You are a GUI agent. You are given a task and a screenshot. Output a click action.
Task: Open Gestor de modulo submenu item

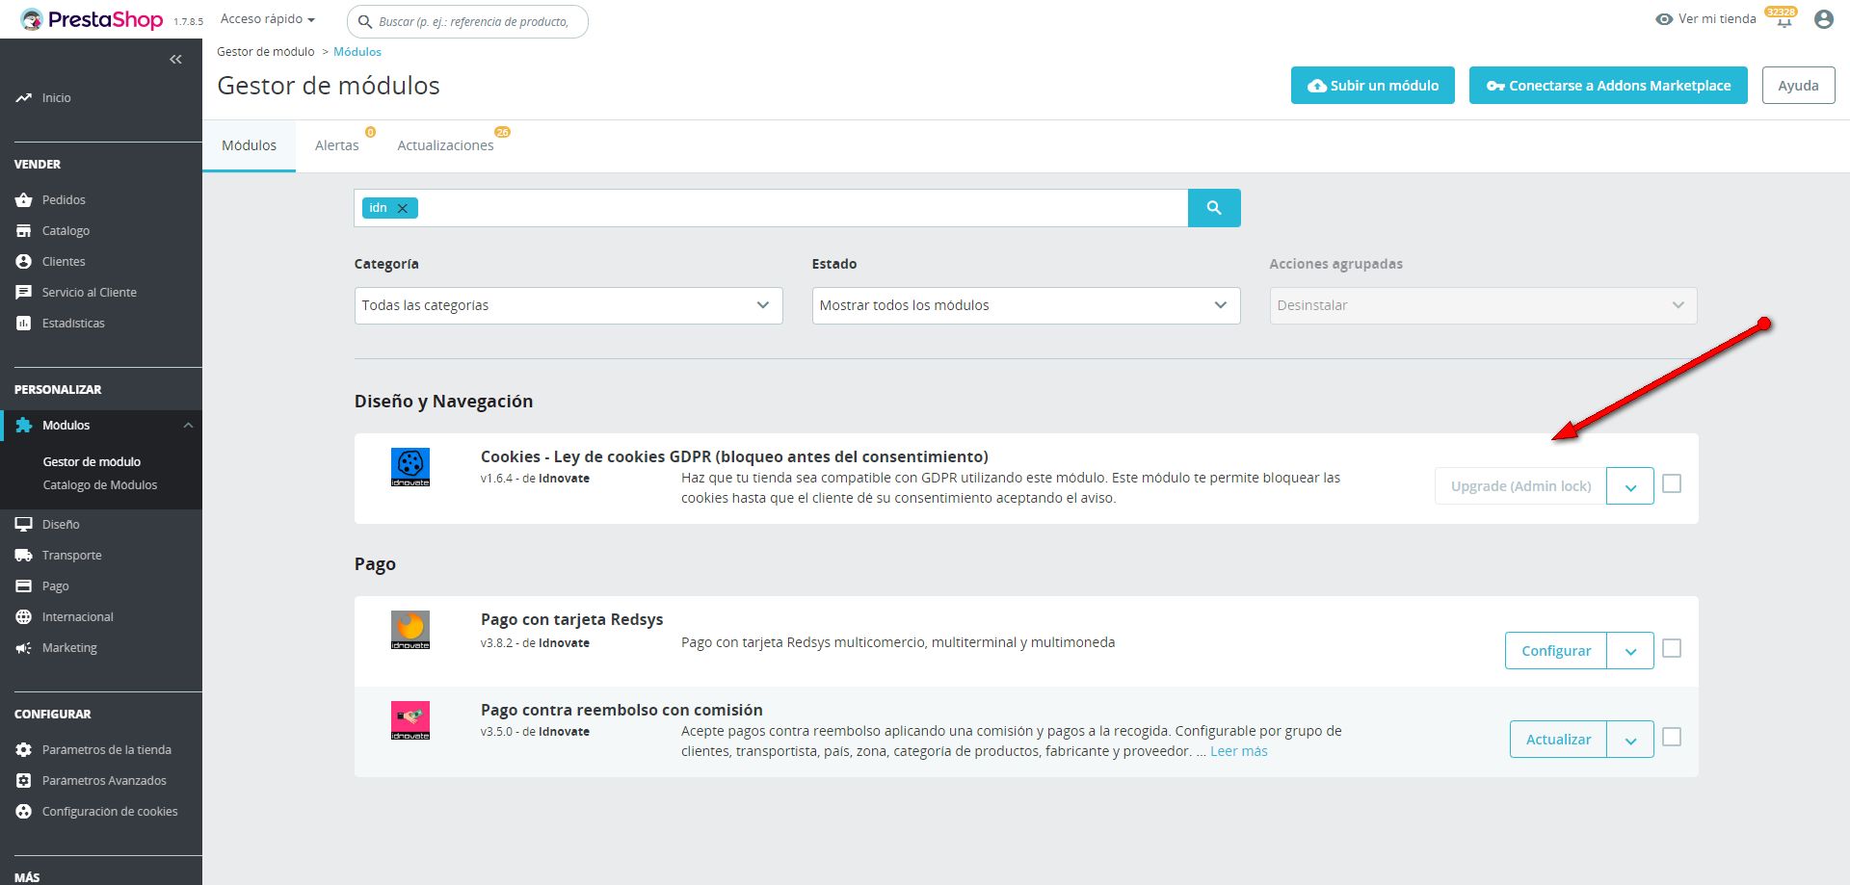click(x=92, y=462)
